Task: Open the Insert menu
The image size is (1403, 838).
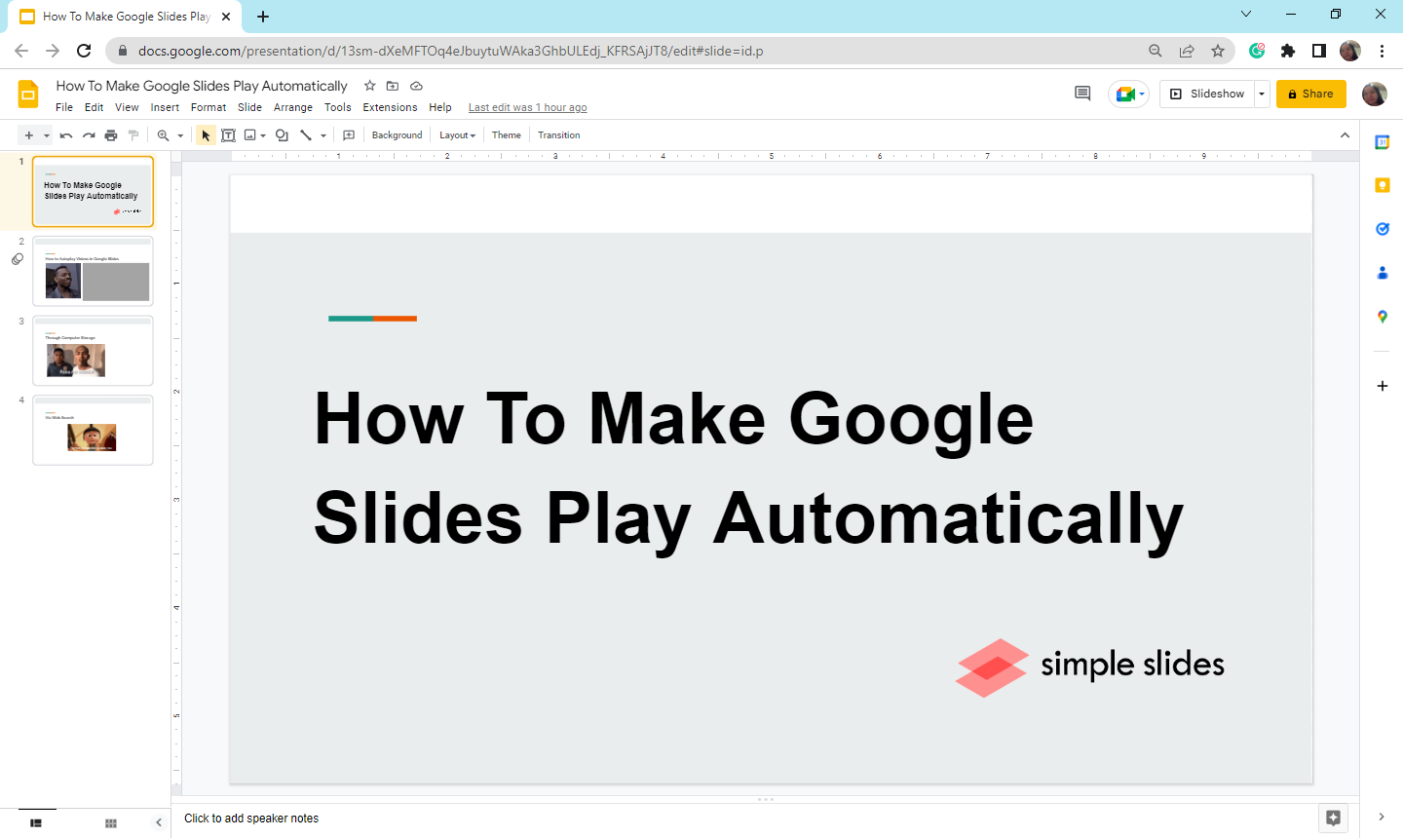Action: pos(164,107)
